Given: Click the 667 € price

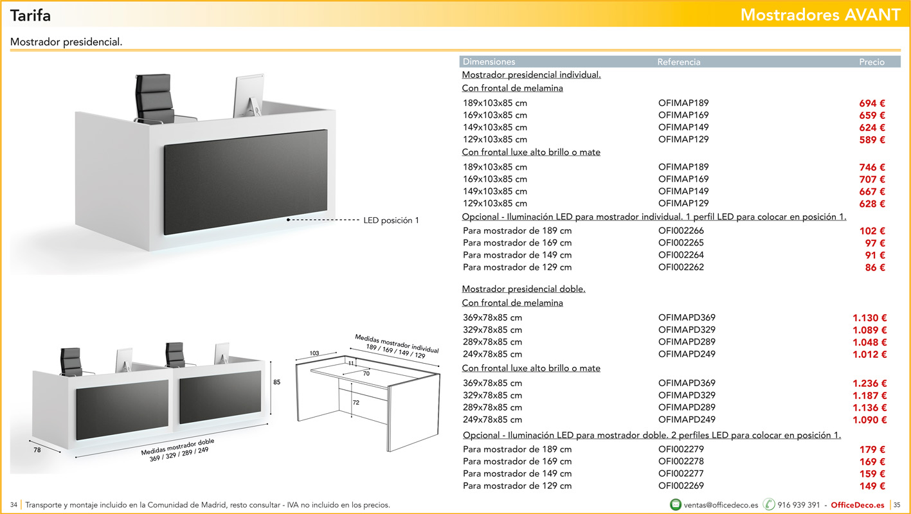Looking at the screenshot, I should point(872,191).
